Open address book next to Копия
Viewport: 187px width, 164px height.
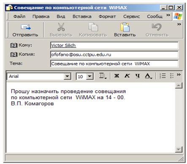(14, 54)
